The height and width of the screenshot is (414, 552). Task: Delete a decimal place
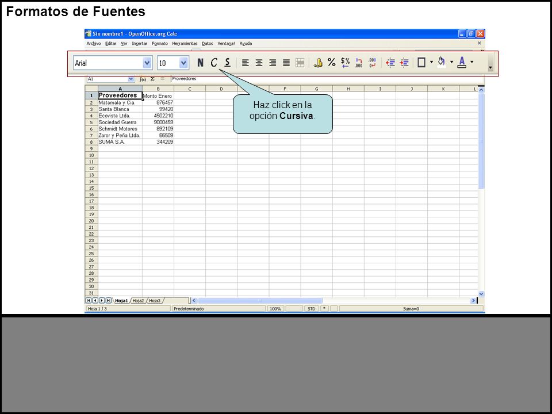tap(373, 63)
